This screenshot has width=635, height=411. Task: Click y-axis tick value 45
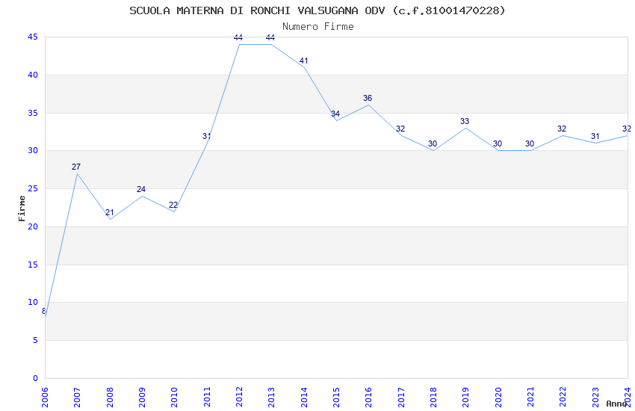point(33,37)
